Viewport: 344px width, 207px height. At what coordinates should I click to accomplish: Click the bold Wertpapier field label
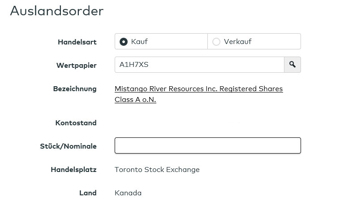[x=76, y=65]
